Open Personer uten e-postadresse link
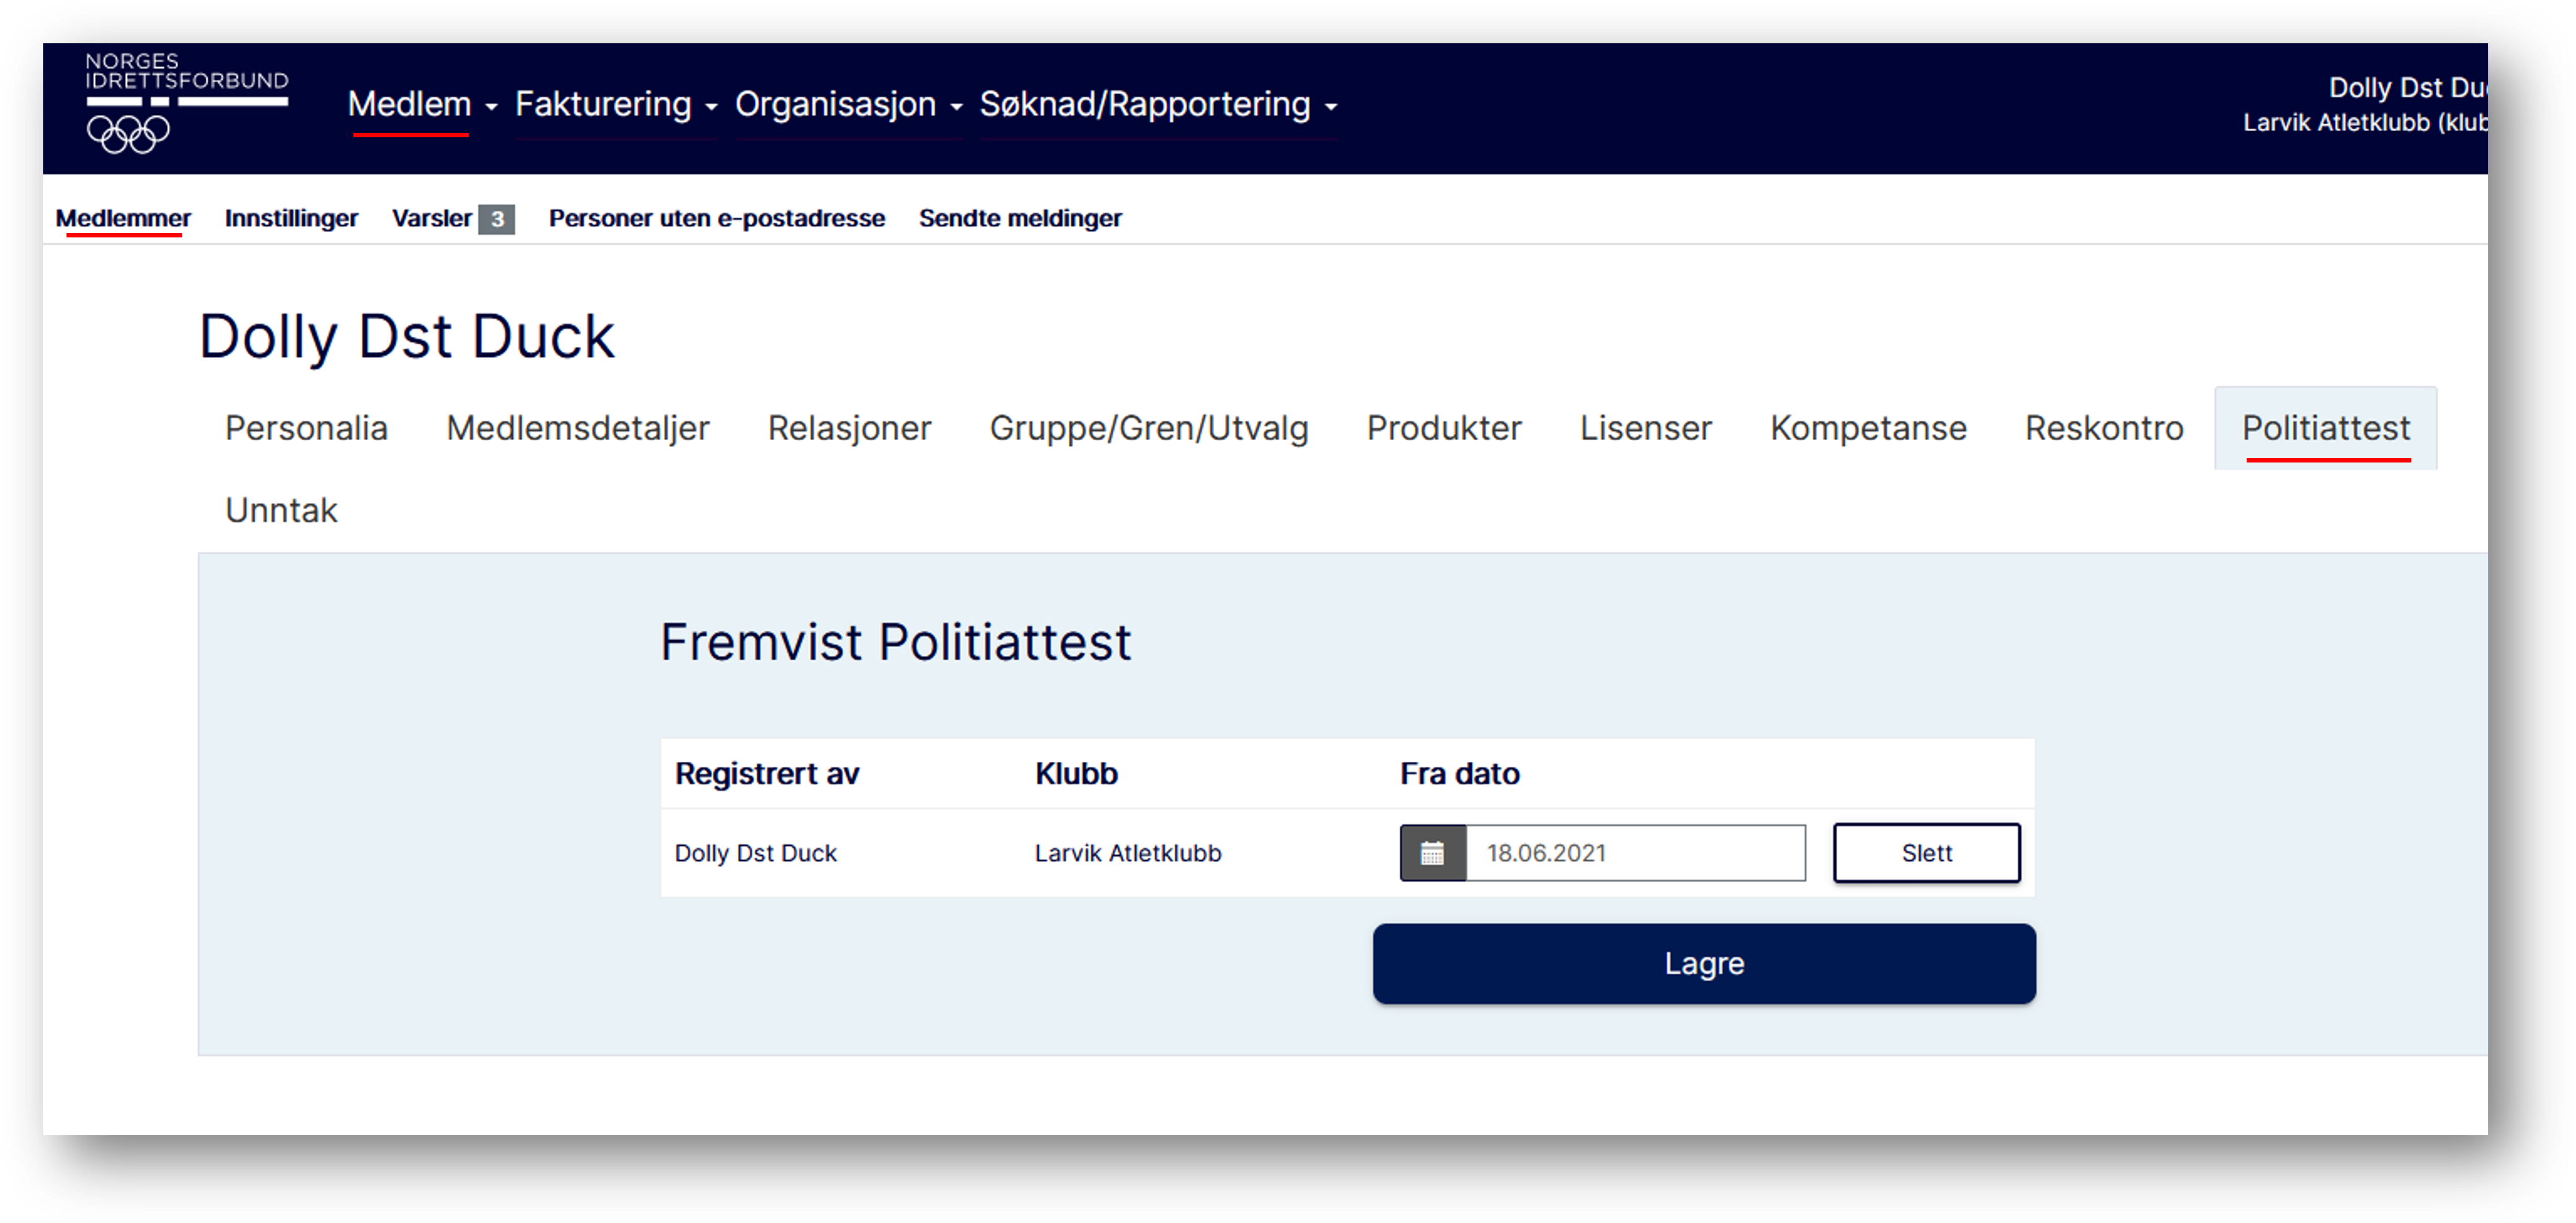2576x1223 pixels. tap(717, 218)
